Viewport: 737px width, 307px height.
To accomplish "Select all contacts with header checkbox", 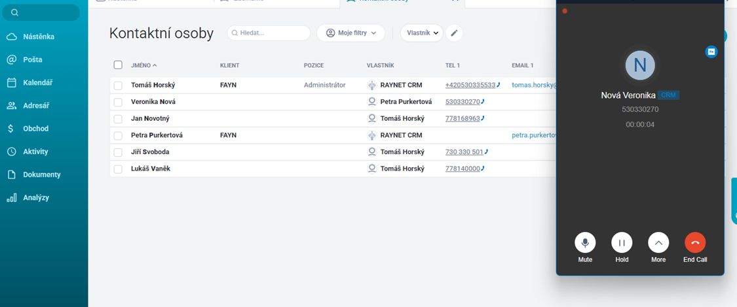I will (x=118, y=65).
